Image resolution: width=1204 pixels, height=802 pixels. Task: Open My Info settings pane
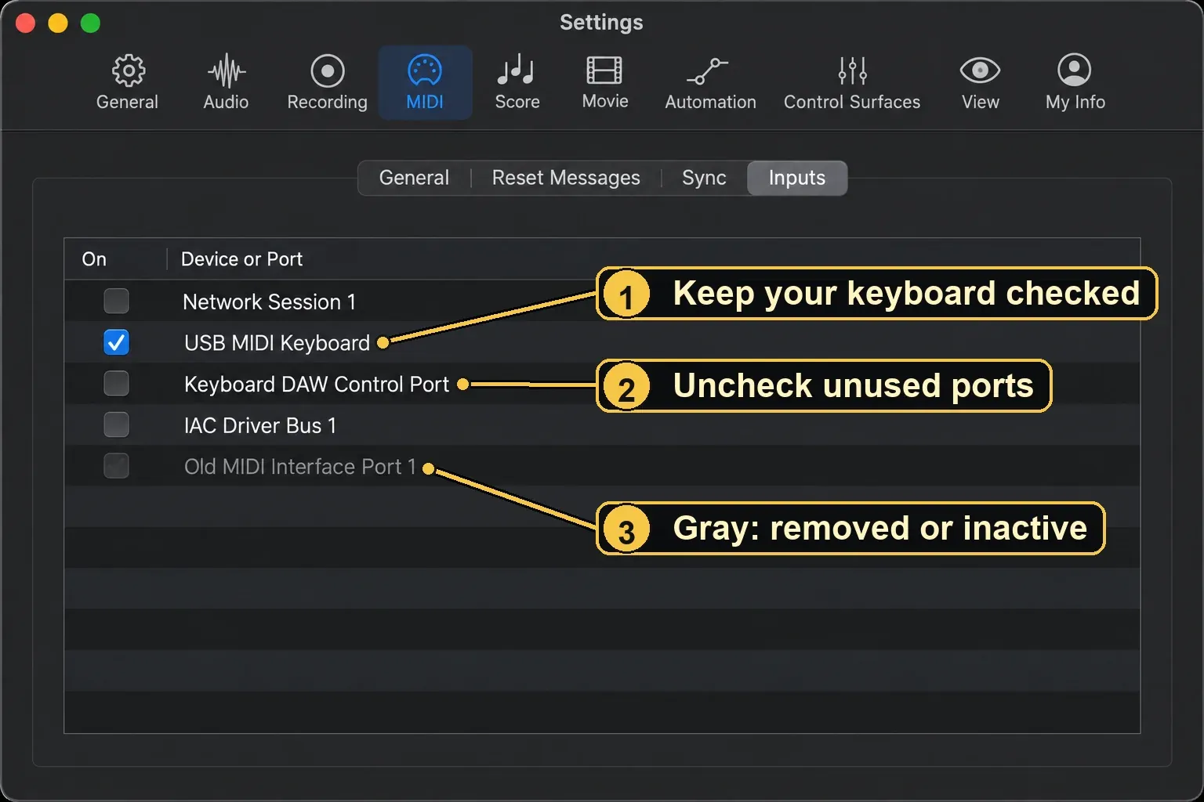coord(1075,82)
